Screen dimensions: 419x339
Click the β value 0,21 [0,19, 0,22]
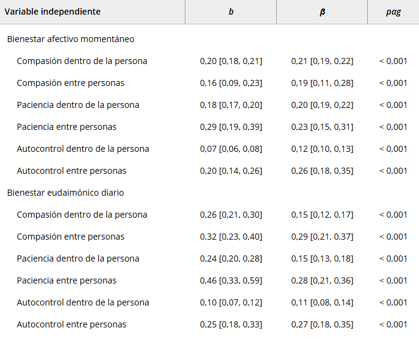[x=322, y=61]
